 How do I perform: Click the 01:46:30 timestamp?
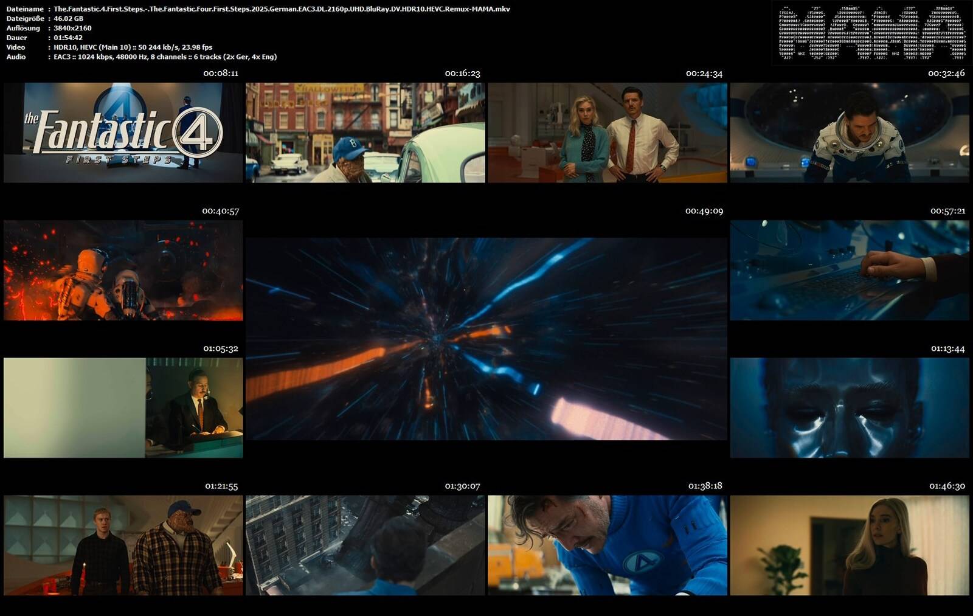pyautogui.click(x=947, y=486)
